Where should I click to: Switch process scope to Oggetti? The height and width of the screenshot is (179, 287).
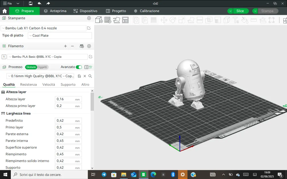[42, 67]
